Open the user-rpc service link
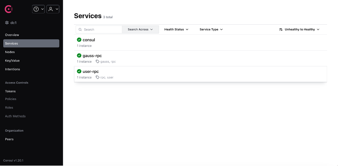 click(x=91, y=71)
